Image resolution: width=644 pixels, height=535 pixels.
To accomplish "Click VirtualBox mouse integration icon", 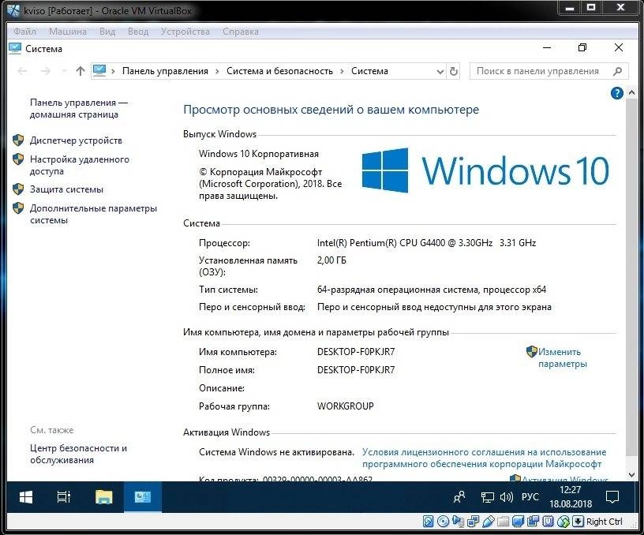I will 563,522.
